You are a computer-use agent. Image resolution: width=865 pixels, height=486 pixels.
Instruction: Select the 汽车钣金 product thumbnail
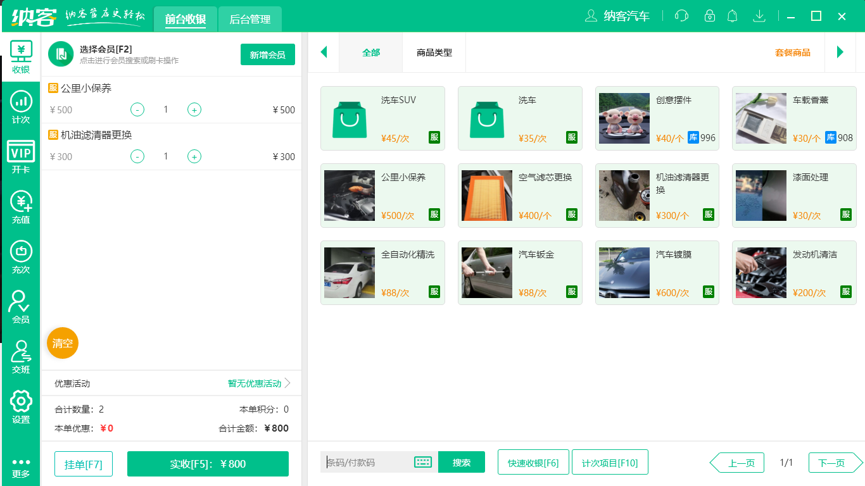[487, 273]
